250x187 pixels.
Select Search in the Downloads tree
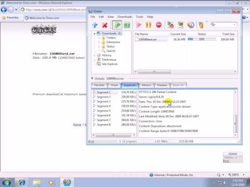(111, 51)
